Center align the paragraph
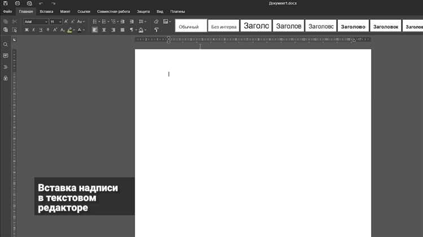Image resolution: width=423 pixels, height=237 pixels. 104,30
